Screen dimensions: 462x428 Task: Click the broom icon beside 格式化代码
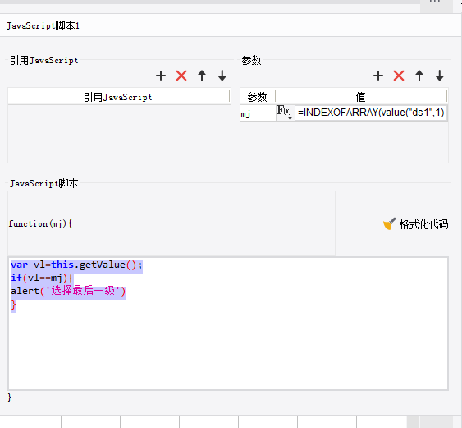[x=389, y=224]
